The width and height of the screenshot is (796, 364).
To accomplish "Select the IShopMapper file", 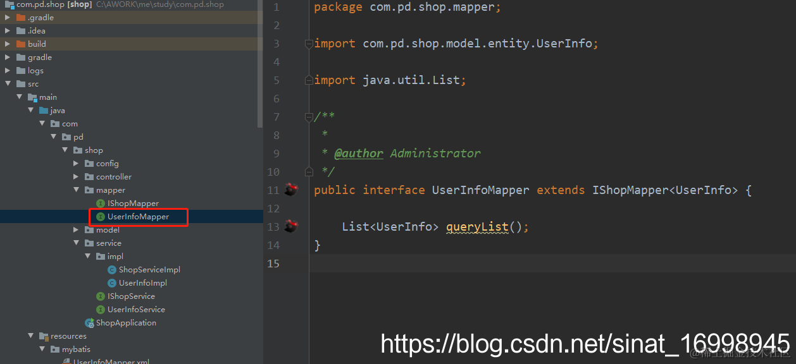I will click(x=133, y=203).
